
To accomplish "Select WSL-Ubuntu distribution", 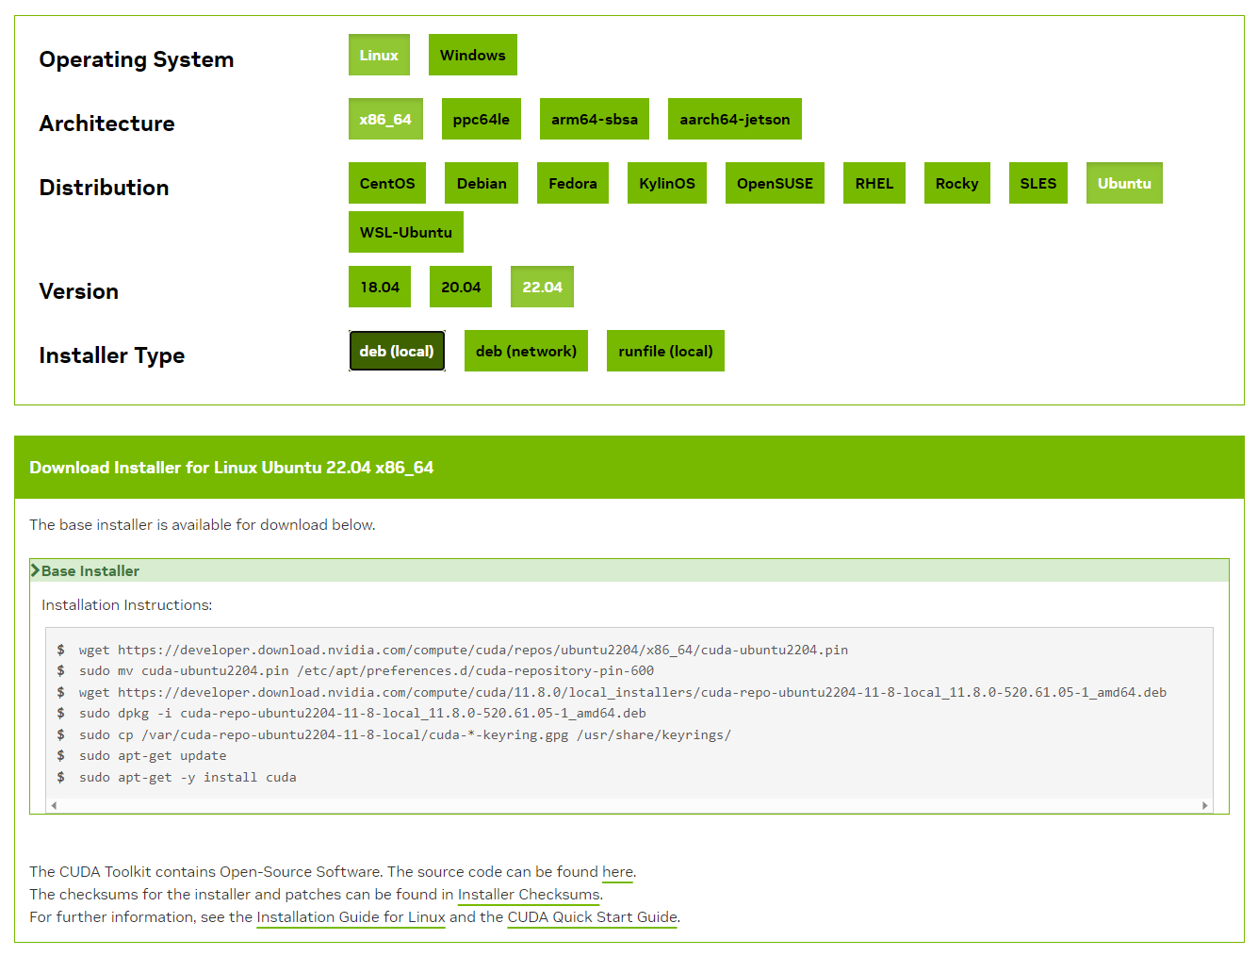I will (x=406, y=232).
